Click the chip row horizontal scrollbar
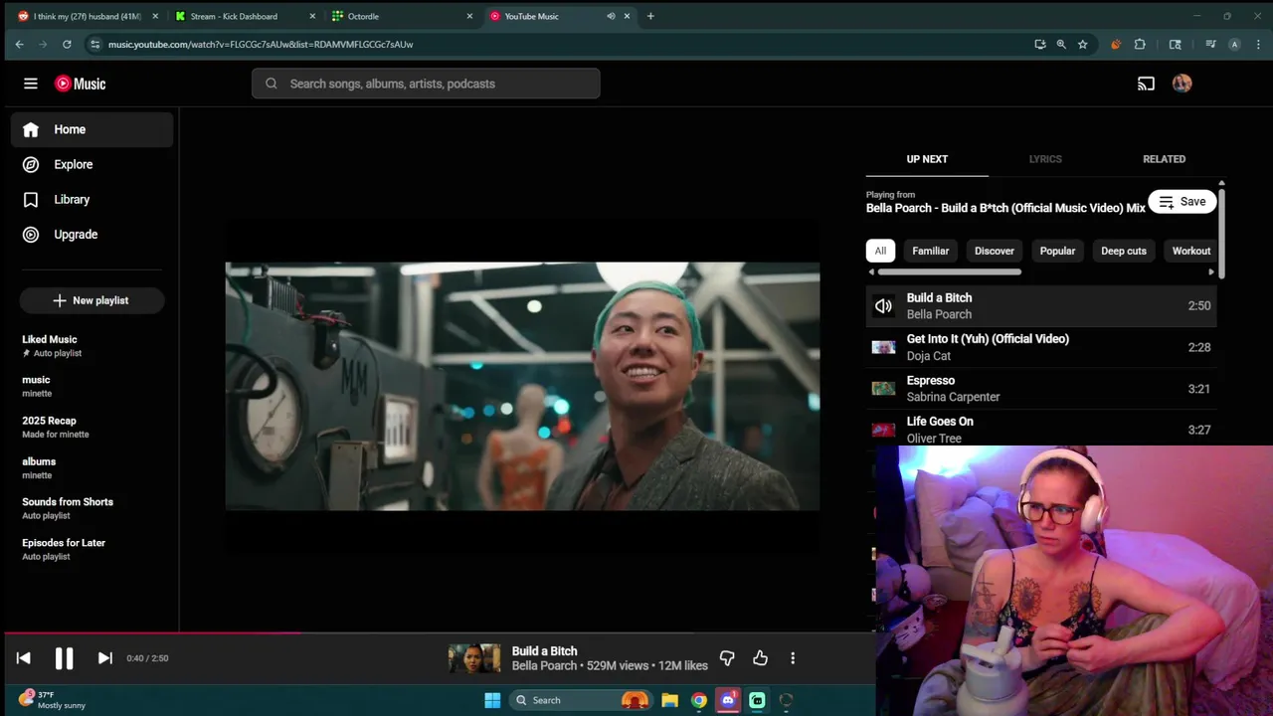Screen dimensions: 1273x716 pos(949,271)
